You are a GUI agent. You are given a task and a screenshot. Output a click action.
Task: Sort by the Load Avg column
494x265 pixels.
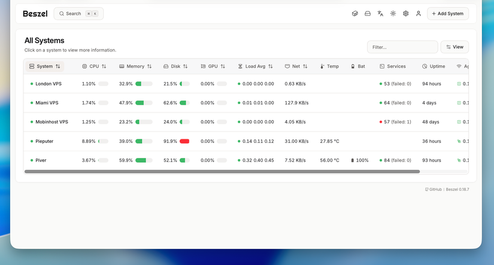click(255, 66)
